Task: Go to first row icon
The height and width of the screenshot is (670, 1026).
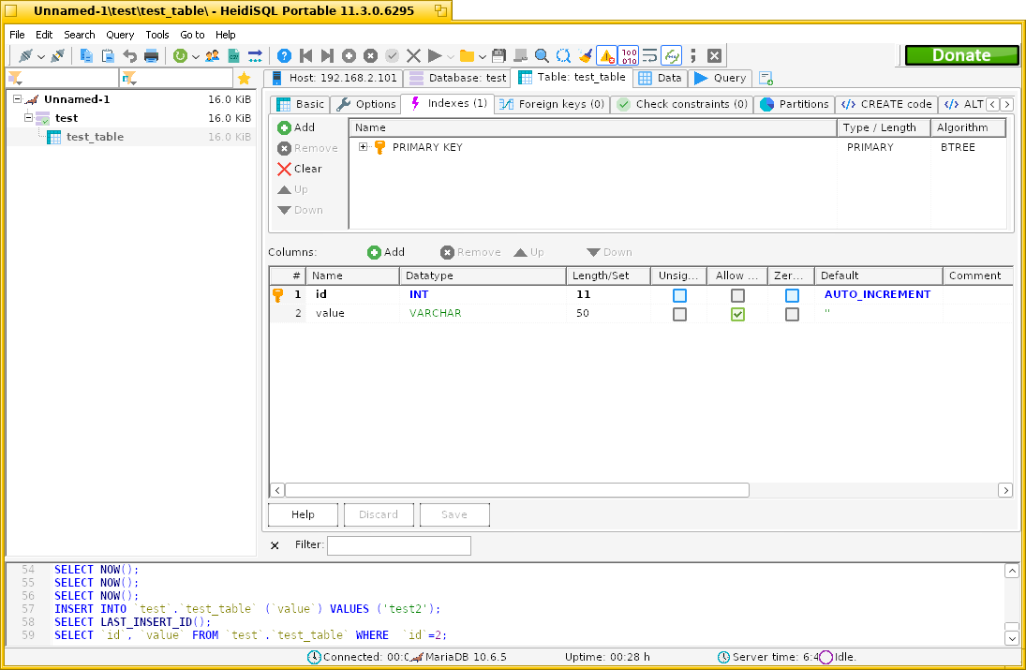Action: [305, 56]
